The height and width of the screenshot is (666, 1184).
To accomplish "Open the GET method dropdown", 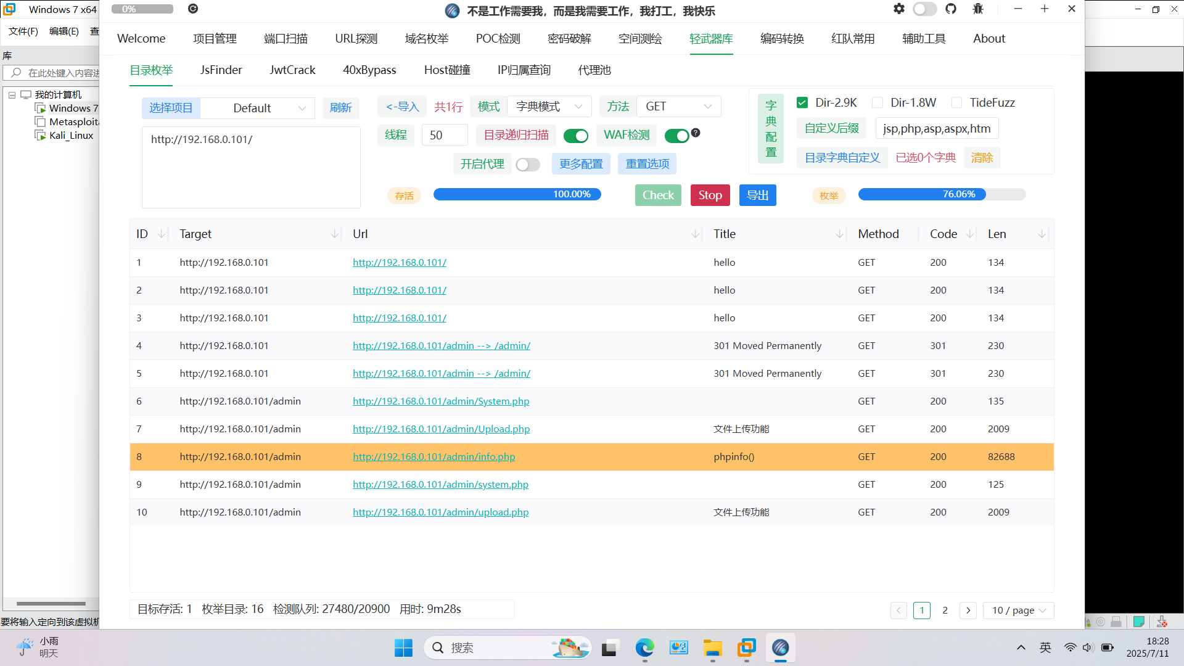I will 678,106.
